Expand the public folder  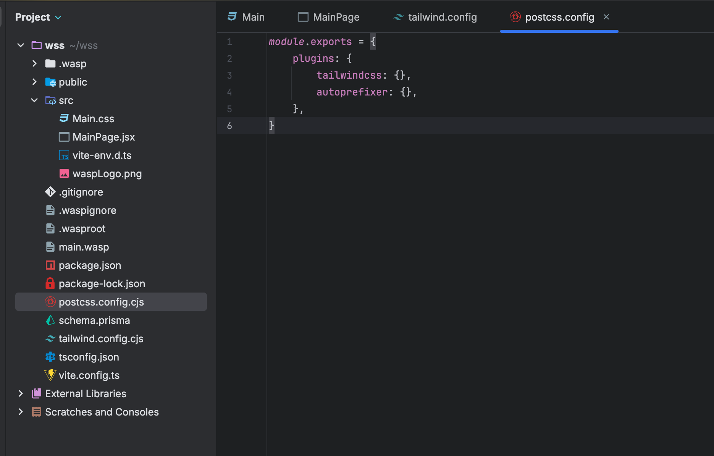(x=34, y=82)
